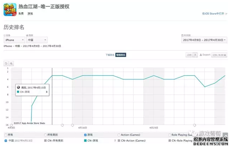Click the event marker near 4月27日

[194, 125]
